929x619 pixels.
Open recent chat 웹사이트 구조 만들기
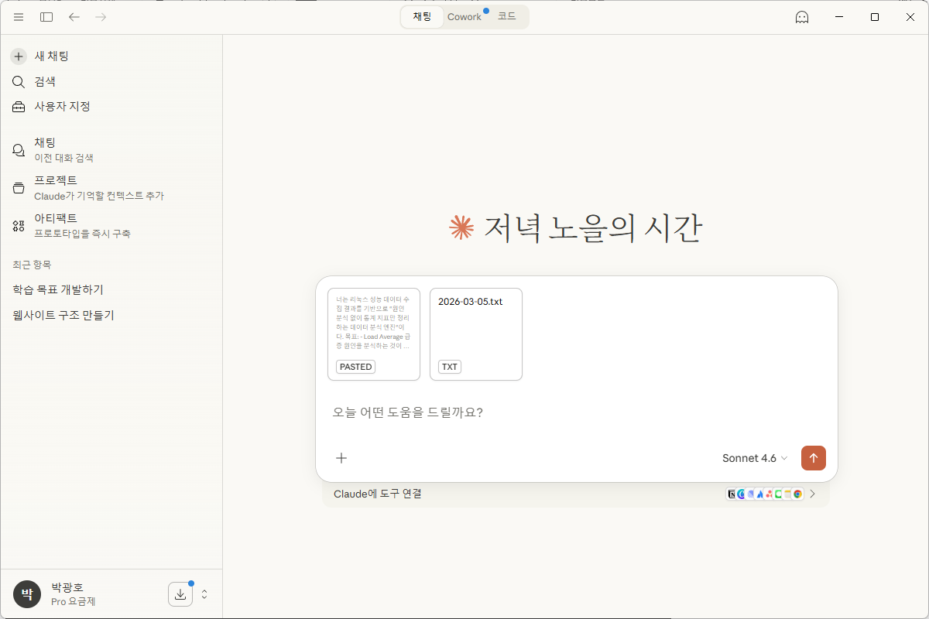pyautogui.click(x=63, y=315)
